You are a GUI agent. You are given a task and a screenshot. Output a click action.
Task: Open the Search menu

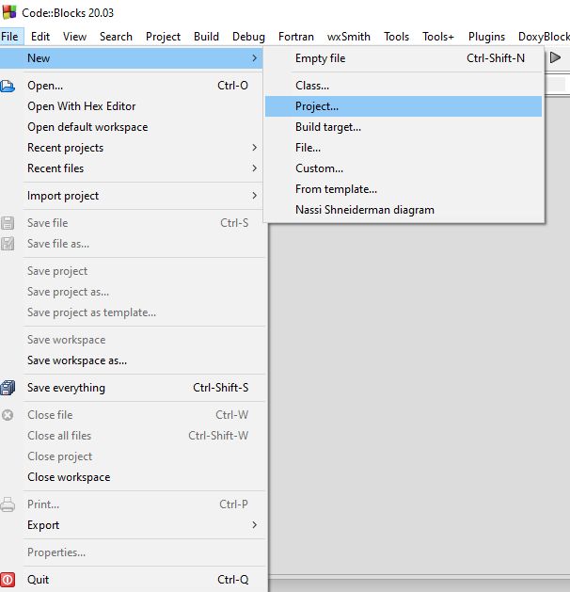[116, 37]
